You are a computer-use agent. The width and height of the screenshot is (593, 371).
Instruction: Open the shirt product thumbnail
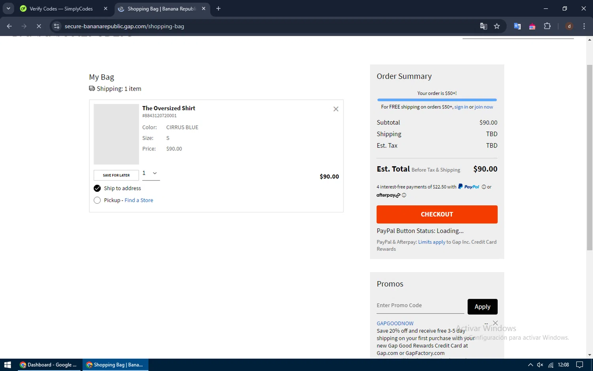(116, 134)
